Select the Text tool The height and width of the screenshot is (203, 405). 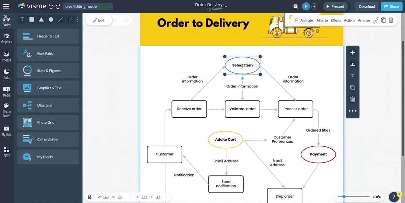coord(22,20)
